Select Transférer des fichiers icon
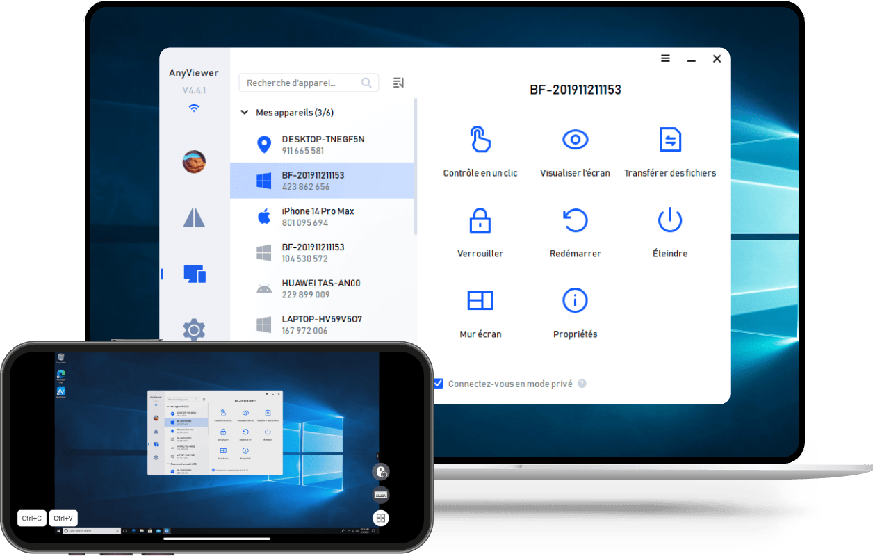The height and width of the screenshot is (556, 873). click(669, 140)
